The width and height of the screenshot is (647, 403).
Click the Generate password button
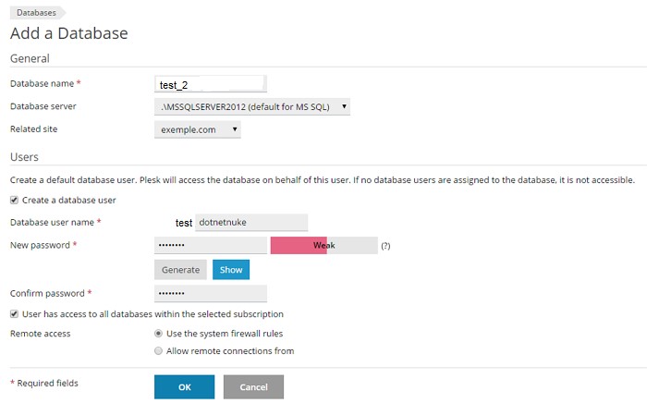pyautogui.click(x=180, y=270)
